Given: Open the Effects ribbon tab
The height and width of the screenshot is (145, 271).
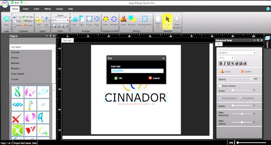Looking at the screenshot, I should [x=48, y=9].
